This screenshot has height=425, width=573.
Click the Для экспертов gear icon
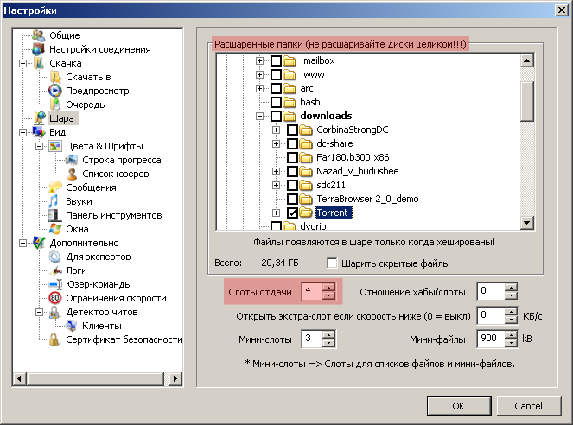(55, 257)
